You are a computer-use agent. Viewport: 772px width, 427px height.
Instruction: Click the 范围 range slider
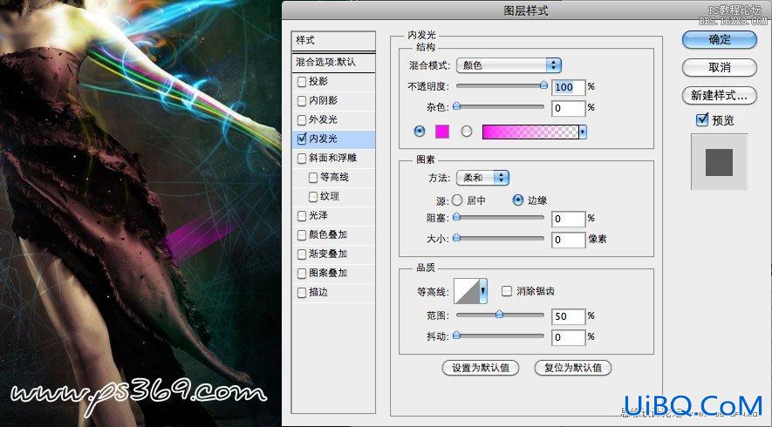pos(500,315)
